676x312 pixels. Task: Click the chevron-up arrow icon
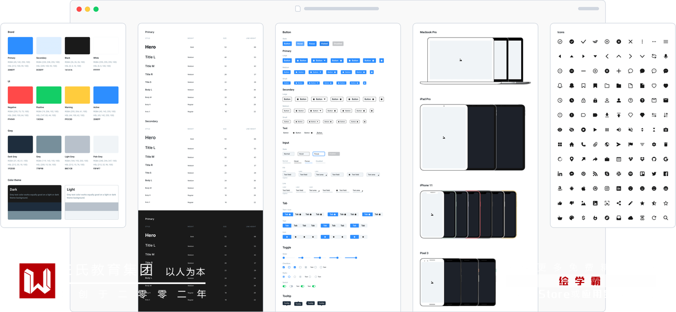(x=619, y=56)
